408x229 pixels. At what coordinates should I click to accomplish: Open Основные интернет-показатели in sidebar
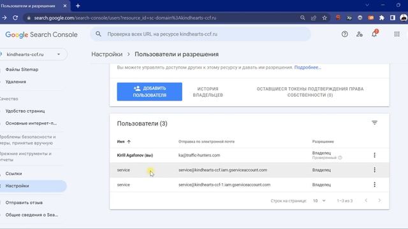click(x=31, y=123)
